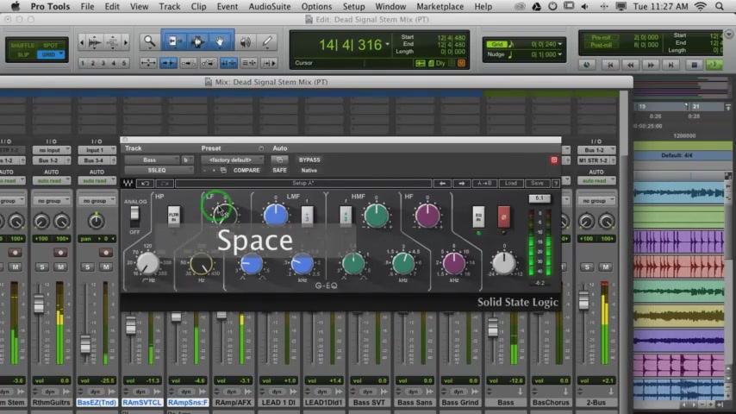Open the Track menu
The image size is (736, 414).
pos(170,7)
